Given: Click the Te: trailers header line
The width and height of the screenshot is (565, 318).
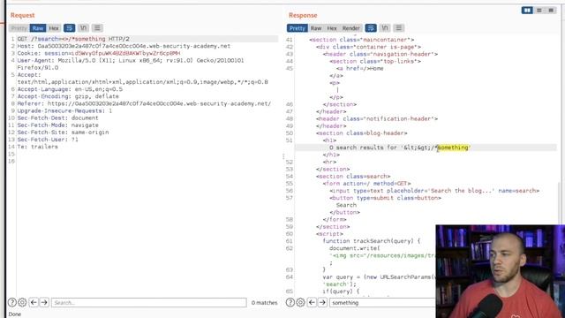Looking at the screenshot, I should [x=37, y=147].
